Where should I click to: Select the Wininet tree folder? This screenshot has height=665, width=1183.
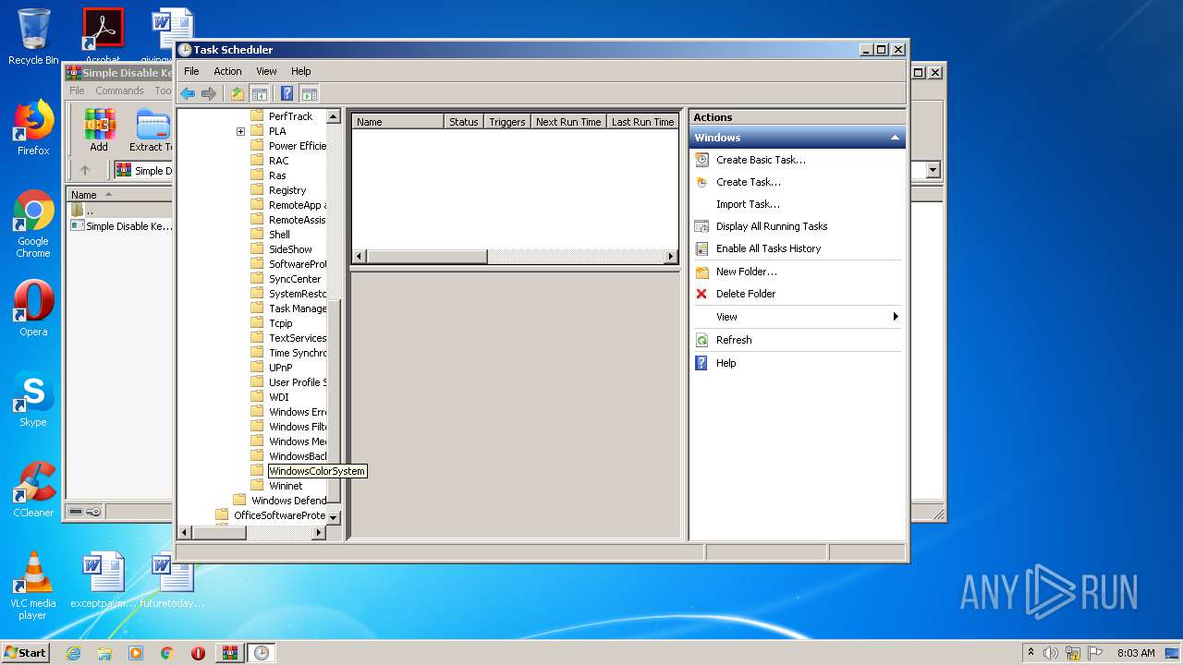tap(286, 486)
